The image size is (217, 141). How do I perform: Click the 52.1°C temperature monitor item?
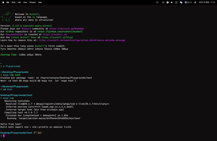(188, 2)
